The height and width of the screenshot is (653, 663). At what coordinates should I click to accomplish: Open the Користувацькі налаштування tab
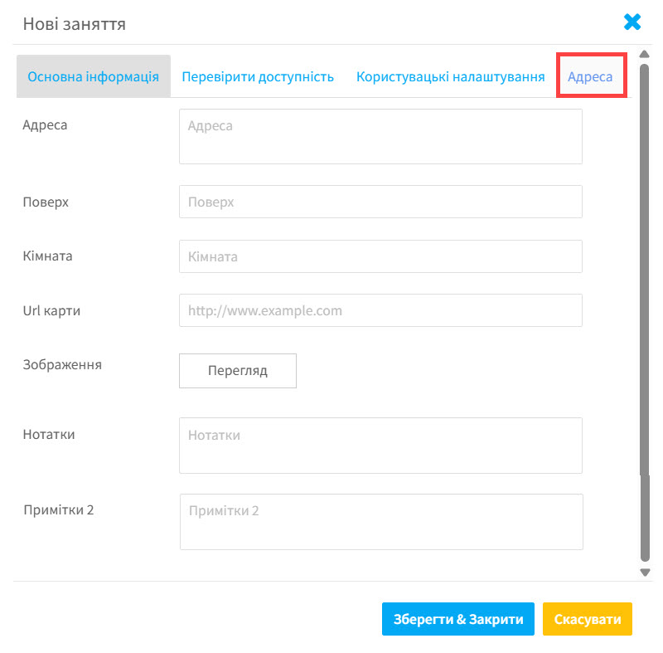pos(450,76)
